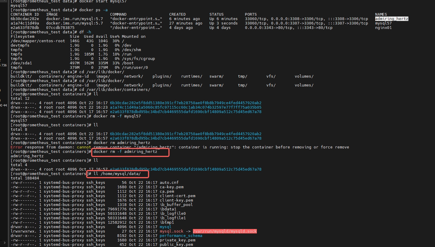Viewport: 435px width, 247px height.
Task: Click the ibtmp1 file name
Action: (167, 223)
